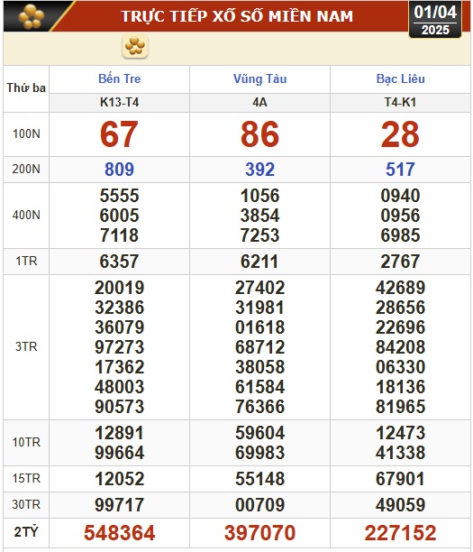This screenshot has width=473, height=552.
Task: Click the Bạc Liêu jackpot number 227152
Action: click(x=400, y=533)
